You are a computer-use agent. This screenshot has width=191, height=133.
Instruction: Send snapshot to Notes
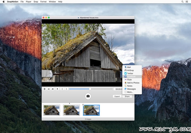click(132, 86)
